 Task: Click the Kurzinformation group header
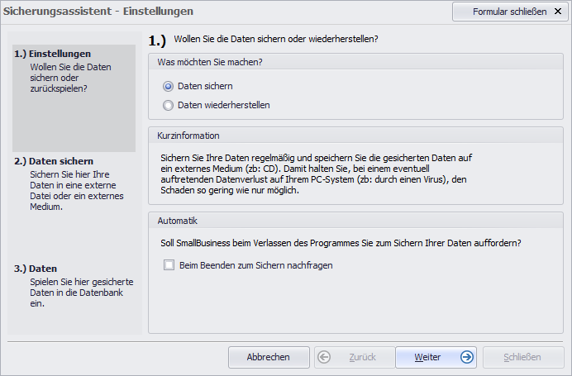click(x=355, y=136)
